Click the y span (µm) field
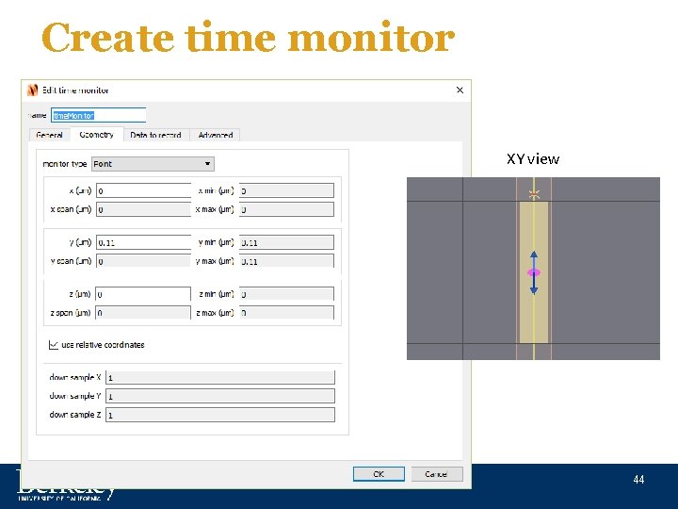 [143, 261]
